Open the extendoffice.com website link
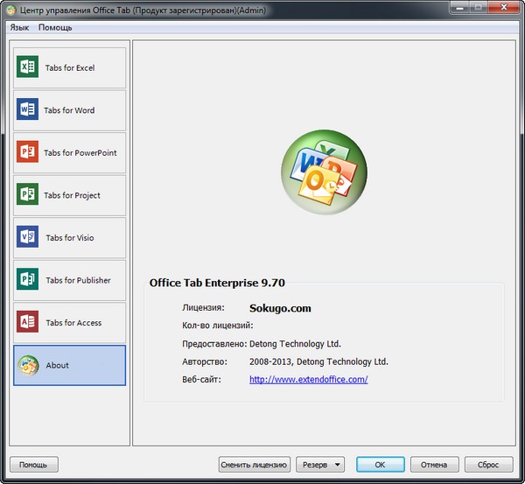525x484 pixels. (x=308, y=379)
